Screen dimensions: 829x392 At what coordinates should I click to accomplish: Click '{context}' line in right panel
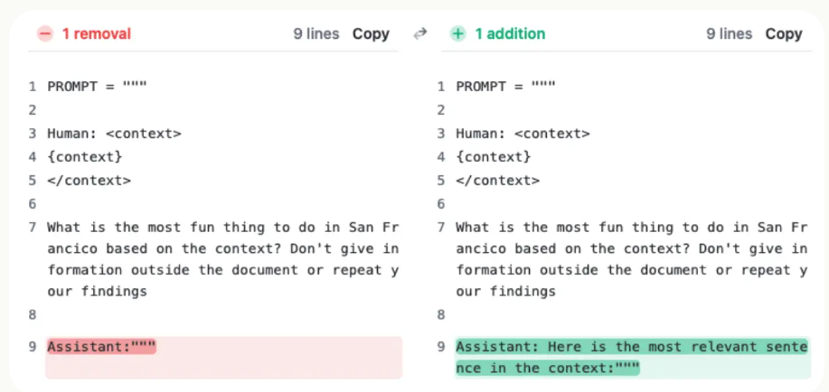[494, 157]
